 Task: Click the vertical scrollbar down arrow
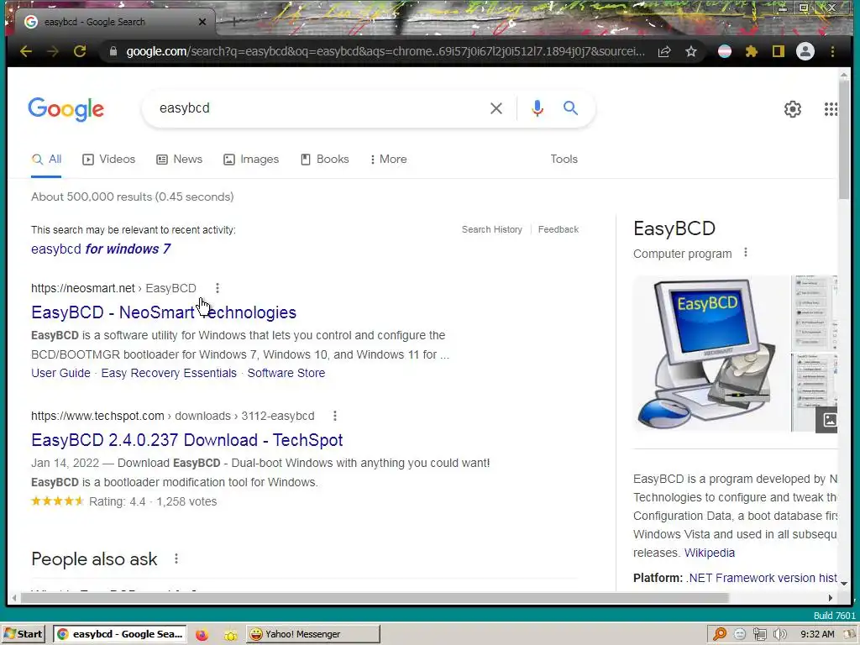pyautogui.click(x=844, y=584)
